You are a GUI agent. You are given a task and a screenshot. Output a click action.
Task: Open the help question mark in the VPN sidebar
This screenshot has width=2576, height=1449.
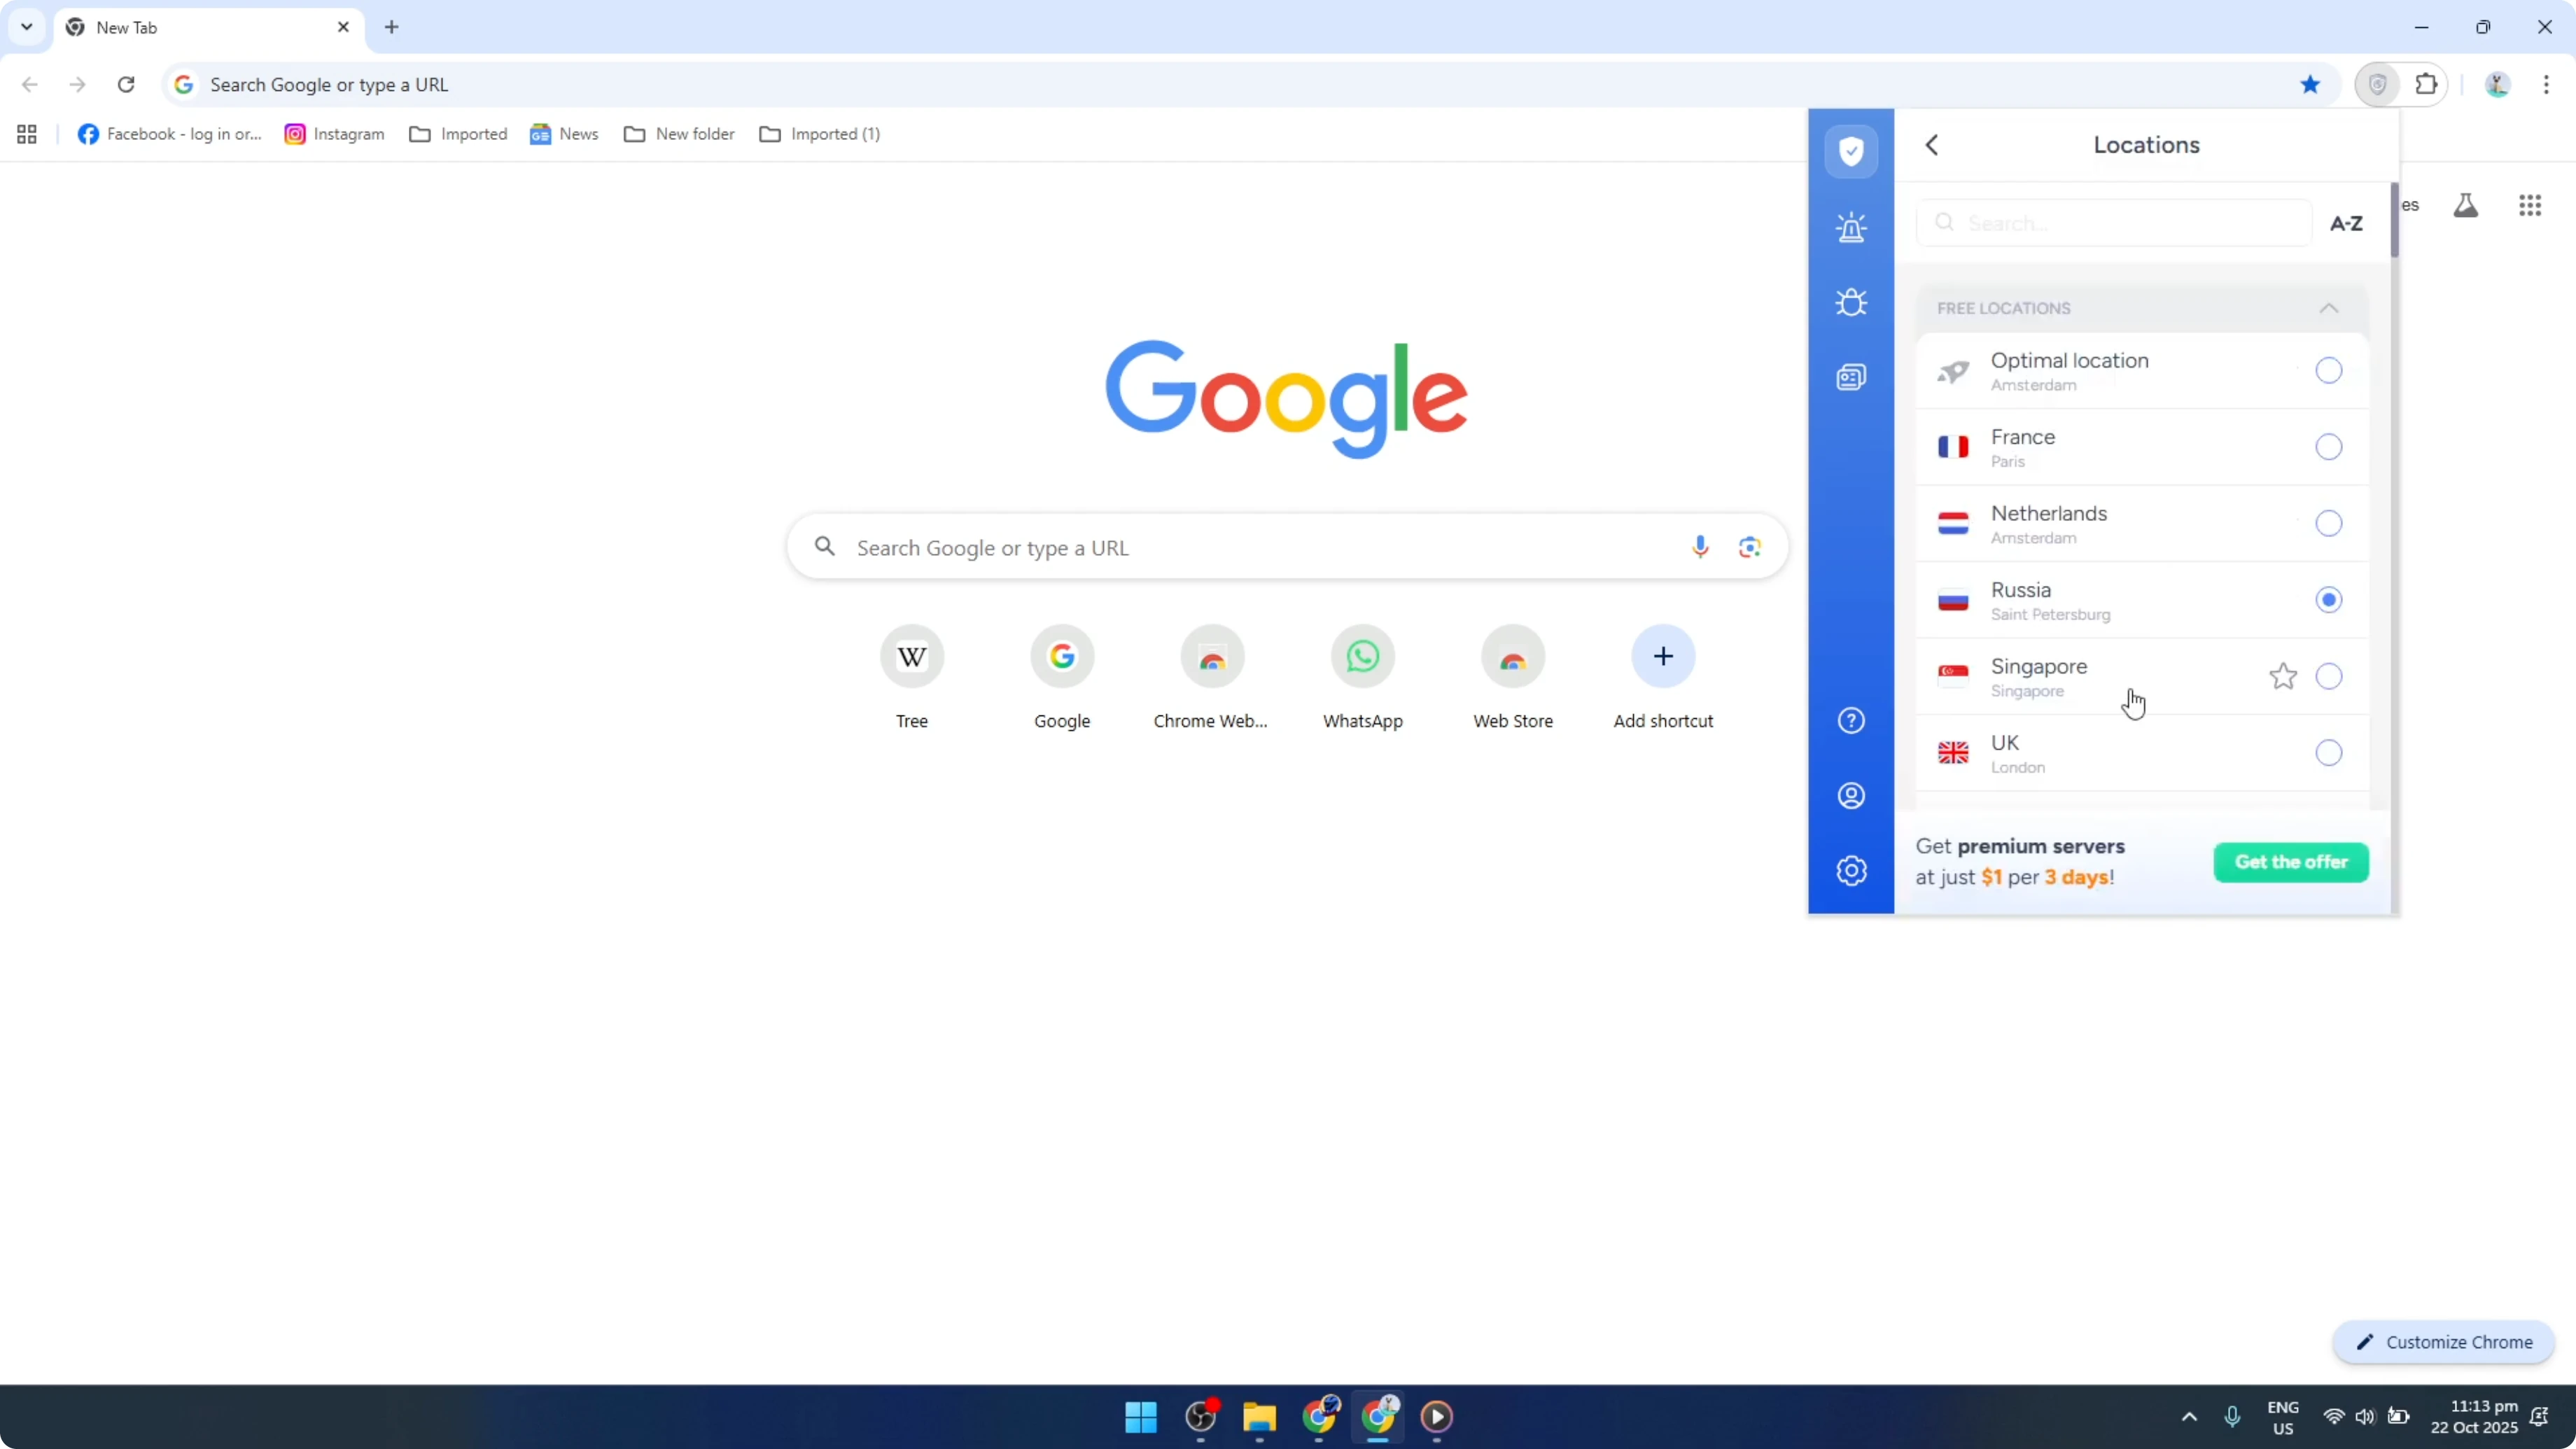(1851, 721)
